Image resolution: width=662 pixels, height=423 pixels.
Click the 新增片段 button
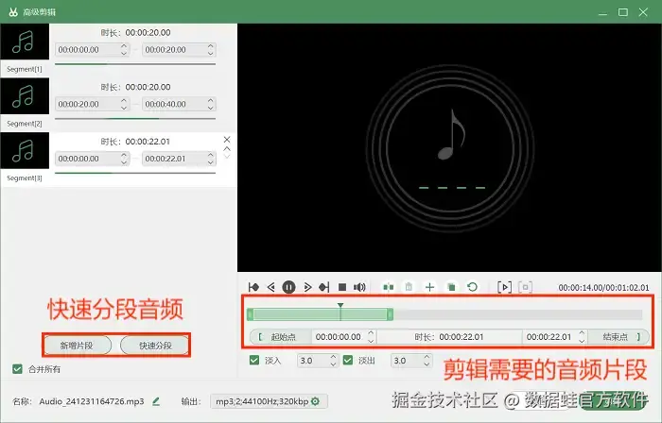pyautogui.click(x=77, y=346)
